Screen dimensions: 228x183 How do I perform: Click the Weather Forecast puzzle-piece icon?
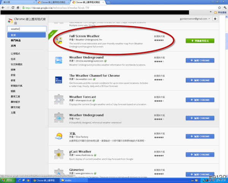click(59, 100)
